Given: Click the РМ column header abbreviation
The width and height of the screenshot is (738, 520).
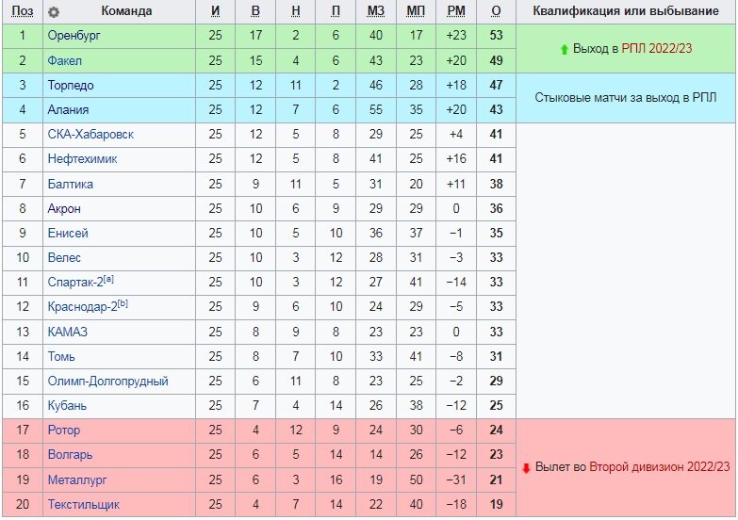Looking at the screenshot, I should pyautogui.click(x=456, y=11).
